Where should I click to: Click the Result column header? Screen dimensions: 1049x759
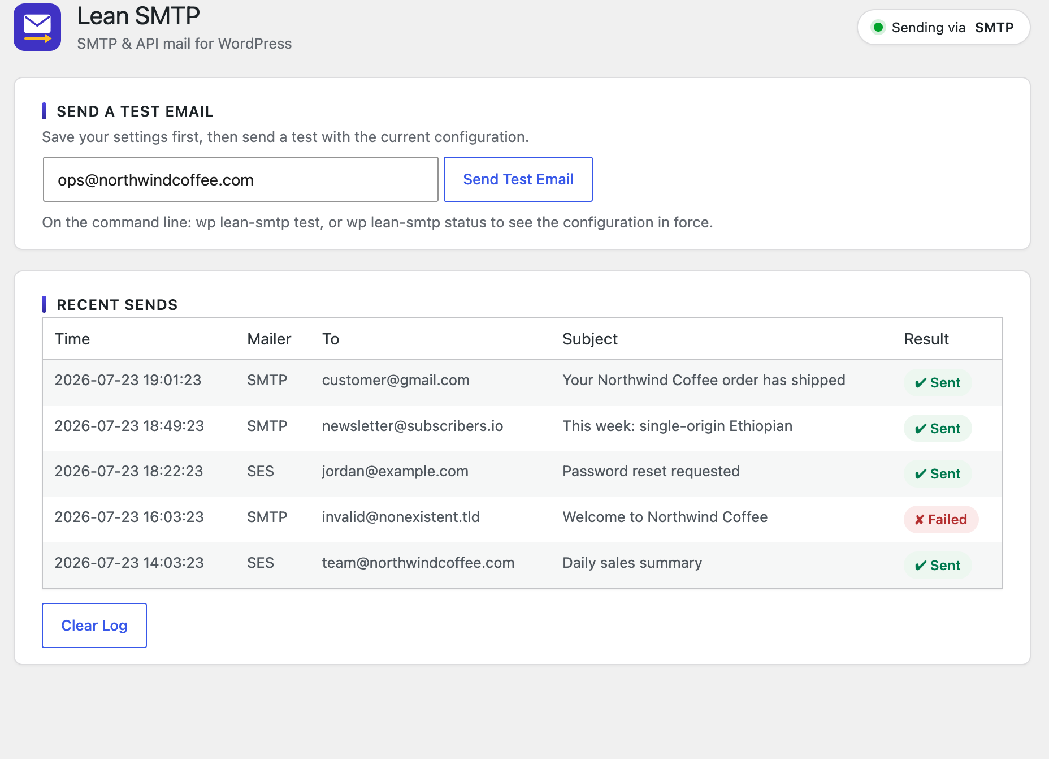(926, 339)
